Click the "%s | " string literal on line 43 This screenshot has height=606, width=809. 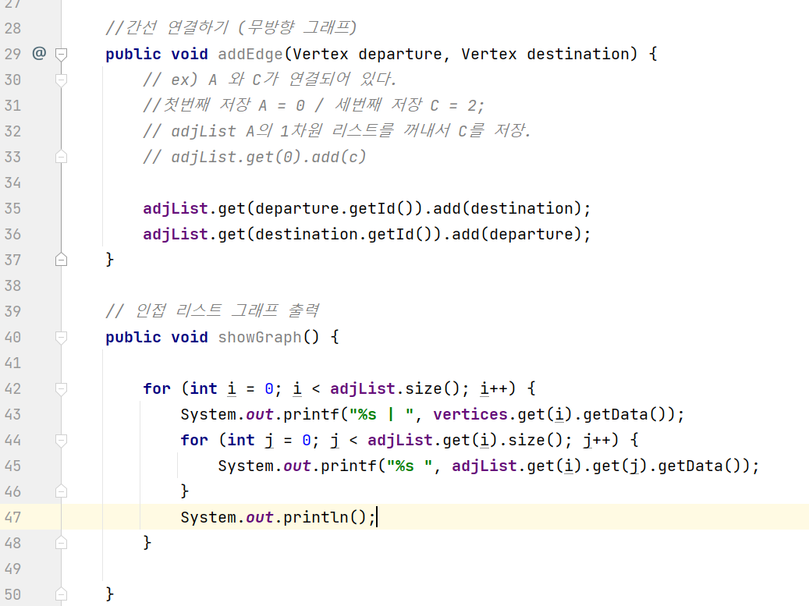point(381,414)
